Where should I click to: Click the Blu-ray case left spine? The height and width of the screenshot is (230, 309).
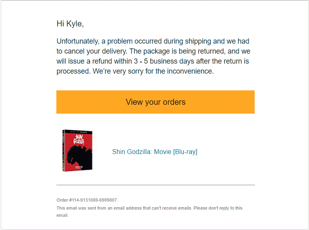[63, 150]
